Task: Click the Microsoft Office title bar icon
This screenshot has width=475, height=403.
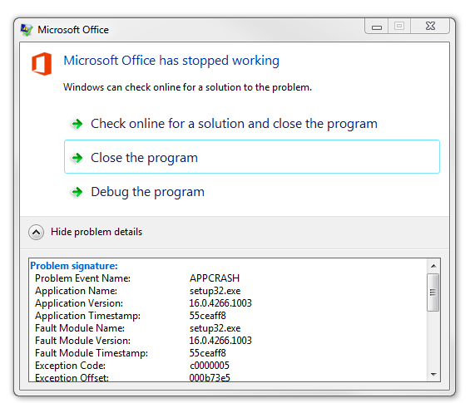Action: pos(27,30)
